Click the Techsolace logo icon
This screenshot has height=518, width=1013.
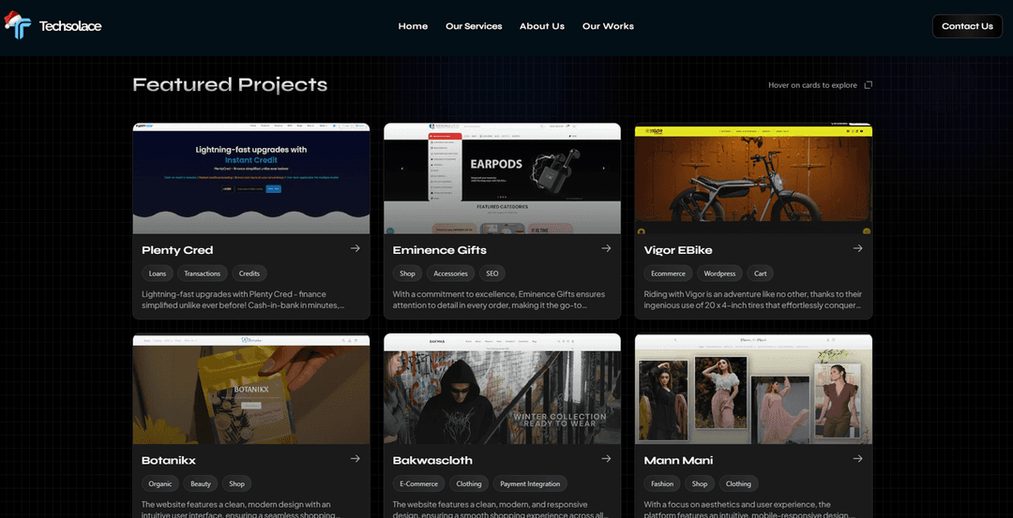(x=18, y=26)
